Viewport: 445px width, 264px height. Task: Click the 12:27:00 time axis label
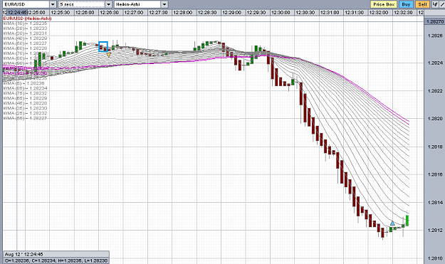pyautogui.click(x=134, y=13)
